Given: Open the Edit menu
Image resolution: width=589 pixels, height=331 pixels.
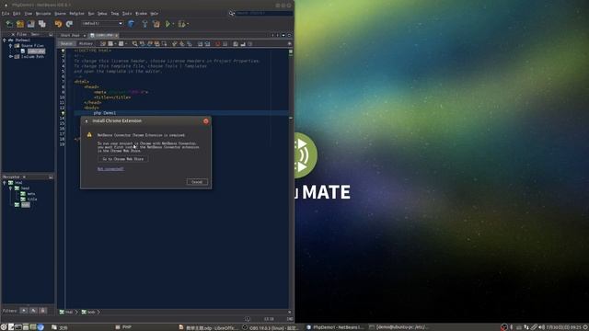Looking at the screenshot, I should 17,14.
